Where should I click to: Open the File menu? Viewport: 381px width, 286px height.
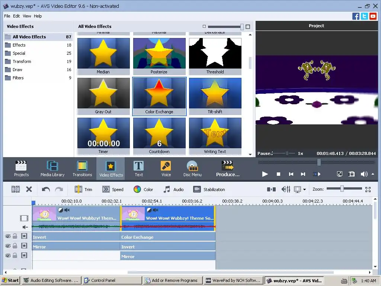7,16
